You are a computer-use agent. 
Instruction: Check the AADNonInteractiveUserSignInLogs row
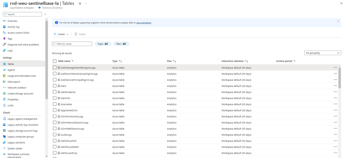pyautogui.click(x=55, y=74)
